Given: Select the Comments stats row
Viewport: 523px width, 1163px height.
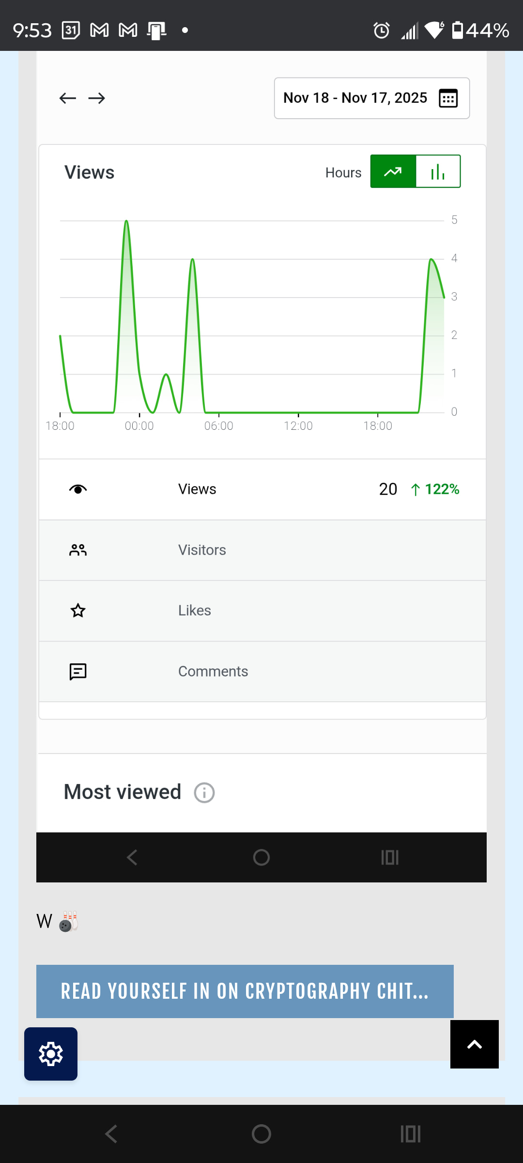Looking at the screenshot, I should [262, 672].
